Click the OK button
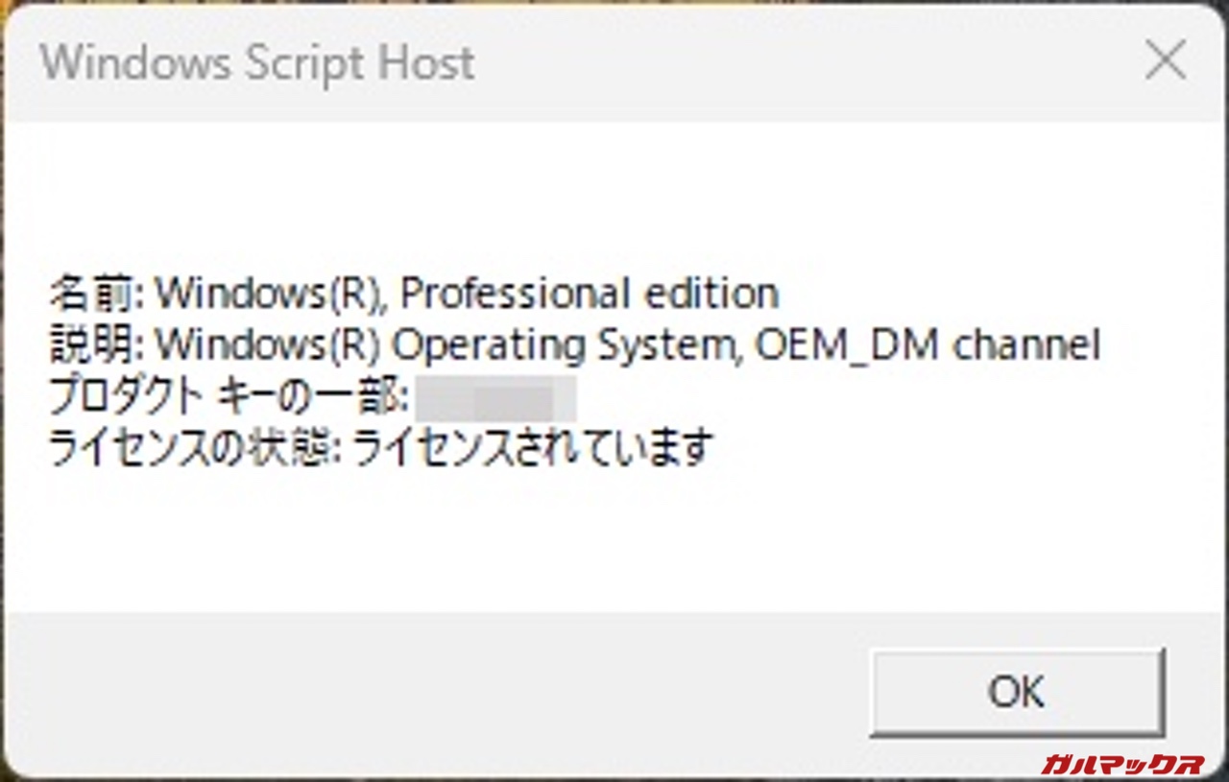This screenshot has width=1229, height=782. click(x=1017, y=691)
